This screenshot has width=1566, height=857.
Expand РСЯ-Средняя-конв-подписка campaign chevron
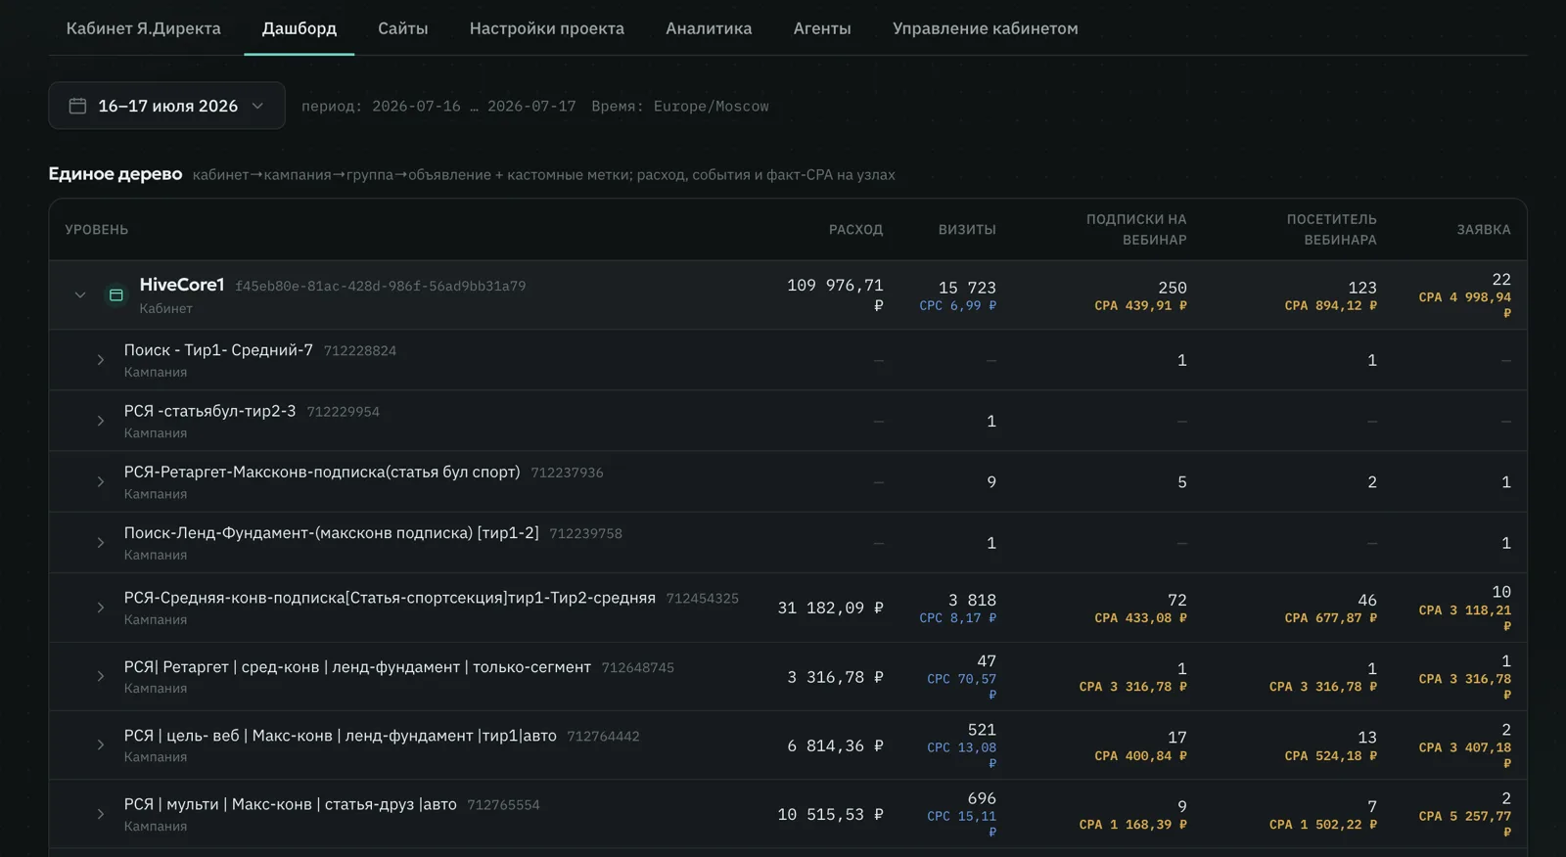click(100, 608)
